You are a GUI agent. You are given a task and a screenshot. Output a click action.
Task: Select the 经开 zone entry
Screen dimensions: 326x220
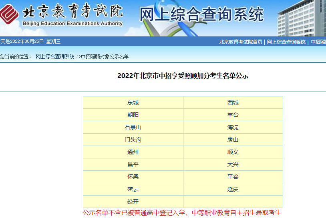click(x=133, y=202)
